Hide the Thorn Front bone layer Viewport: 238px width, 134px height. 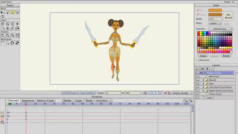197,73
